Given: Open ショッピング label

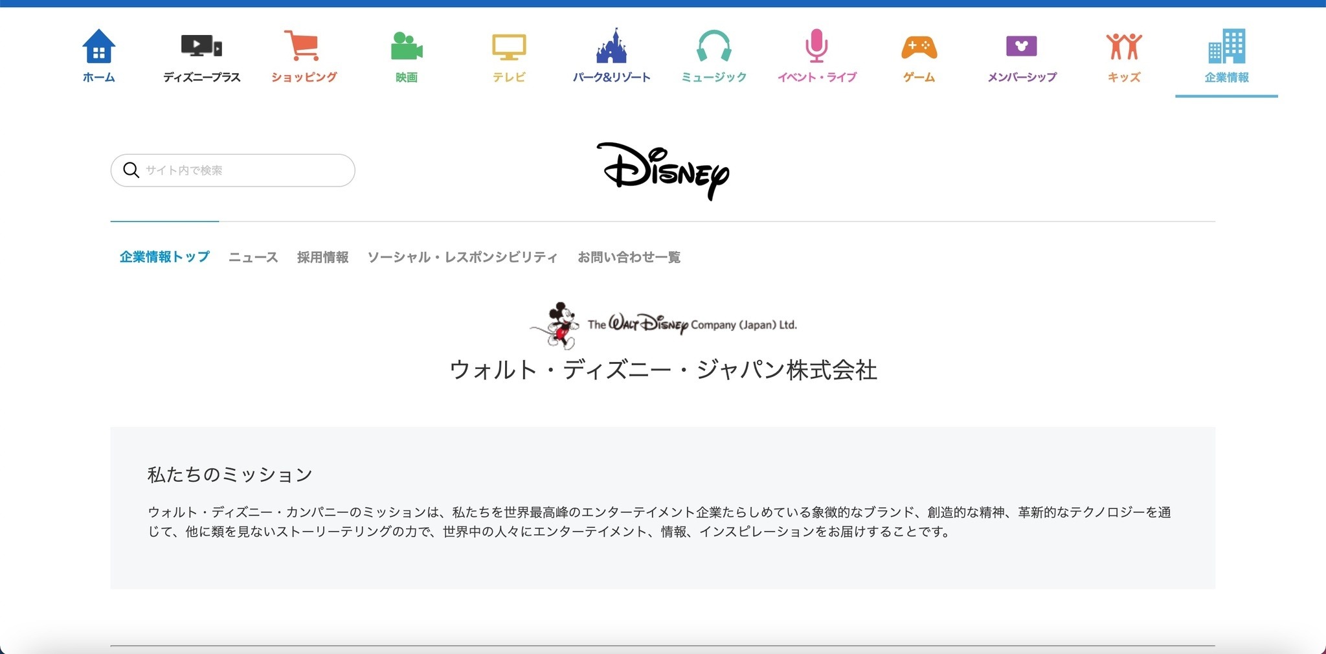Looking at the screenshot, I should 304,78.
